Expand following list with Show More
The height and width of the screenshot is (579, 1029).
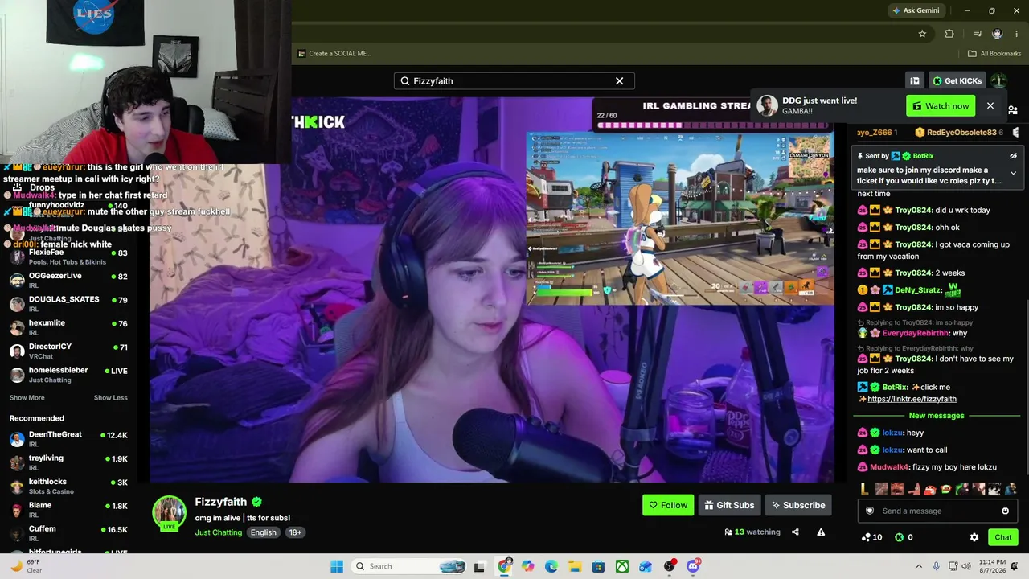(x=27, y=398)
